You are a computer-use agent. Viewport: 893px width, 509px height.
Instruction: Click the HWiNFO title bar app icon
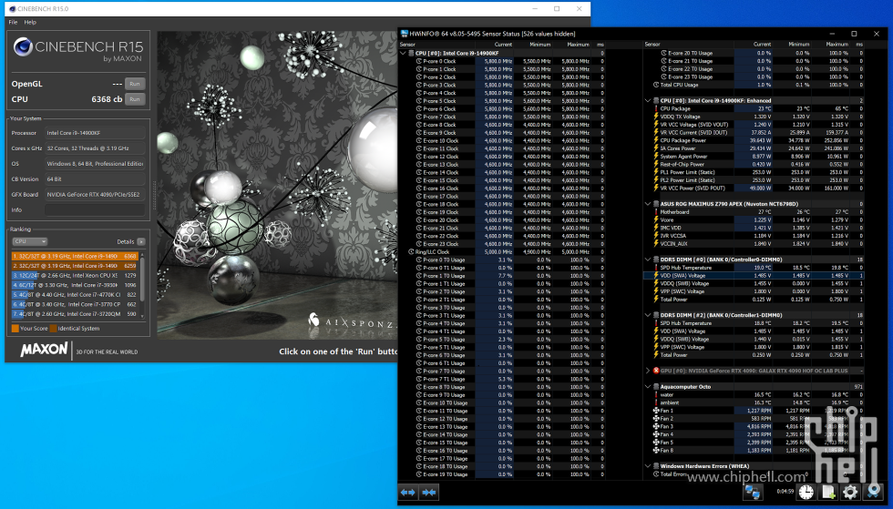405,34
